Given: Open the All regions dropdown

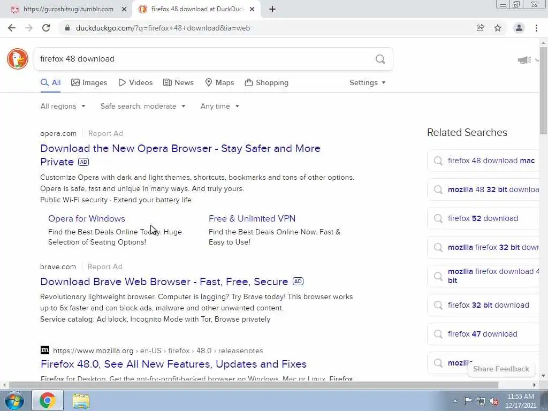Looking at the screenshot, I should pos(63,106).
